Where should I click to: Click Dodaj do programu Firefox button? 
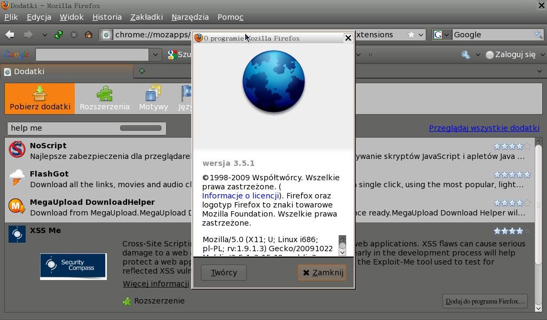pos(485,301)
